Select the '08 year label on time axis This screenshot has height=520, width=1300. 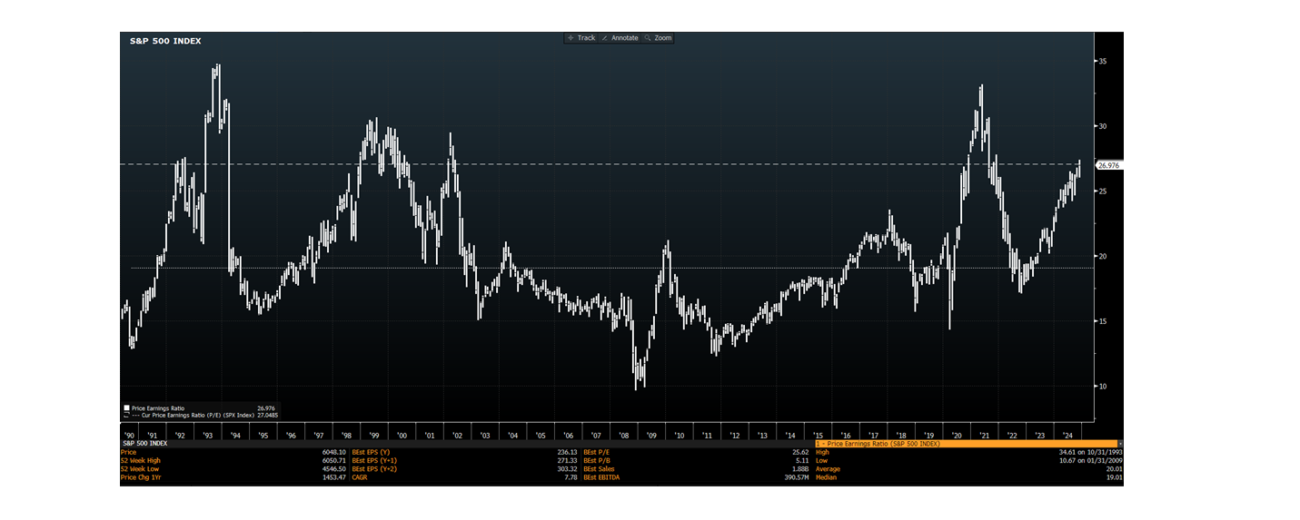pyautogui.click(x=623, y=435)
